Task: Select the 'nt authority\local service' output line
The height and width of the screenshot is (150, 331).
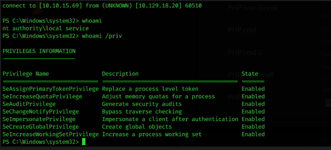Action: click(x=46, y=29)
